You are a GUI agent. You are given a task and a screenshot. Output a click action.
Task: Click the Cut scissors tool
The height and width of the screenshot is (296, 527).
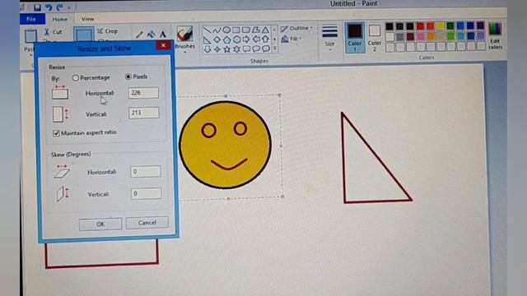[53, 32]
